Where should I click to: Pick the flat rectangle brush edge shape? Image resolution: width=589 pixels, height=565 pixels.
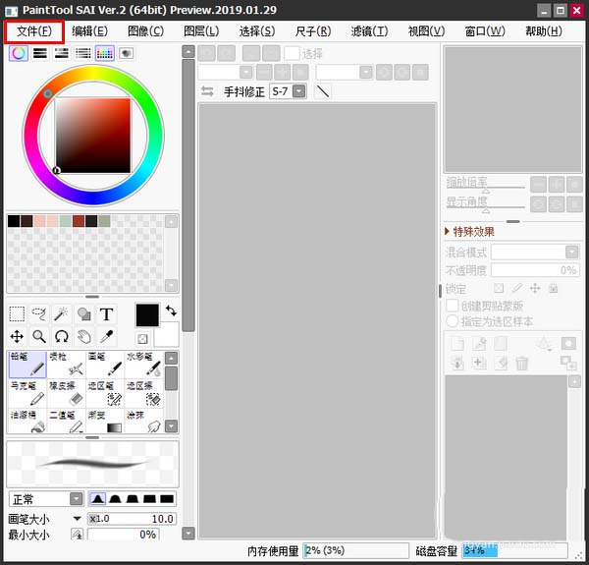(167, 499)
